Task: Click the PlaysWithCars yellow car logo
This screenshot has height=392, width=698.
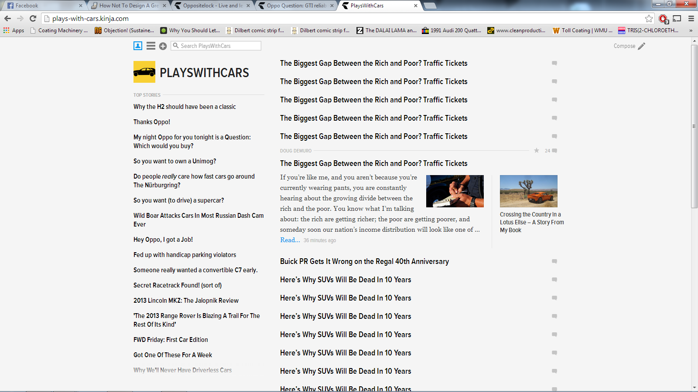Action: pyautogui.click(x=144, y=72)
